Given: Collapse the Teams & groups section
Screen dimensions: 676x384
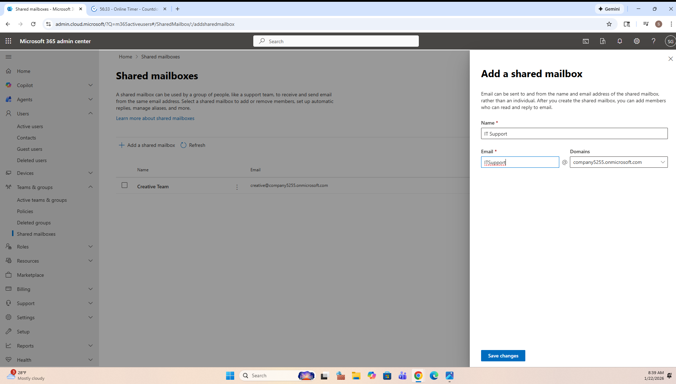Looking at the screenshot, I should point(91,187).
